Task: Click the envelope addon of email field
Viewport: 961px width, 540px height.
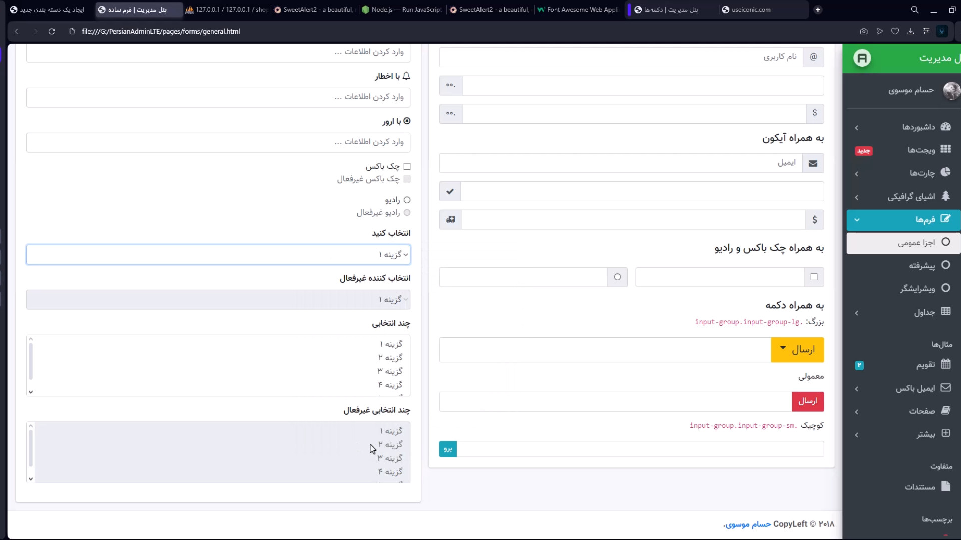Action: (813, 163)
